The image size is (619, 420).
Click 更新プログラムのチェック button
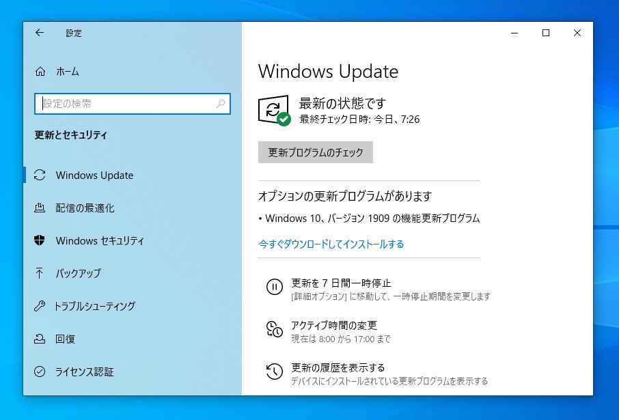point(316,152)
